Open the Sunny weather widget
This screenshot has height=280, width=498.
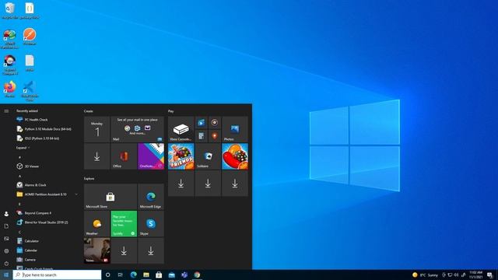point(425,275)
